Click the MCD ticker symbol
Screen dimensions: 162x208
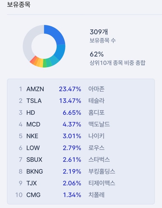pyautogui.click(x=33, y=125)
